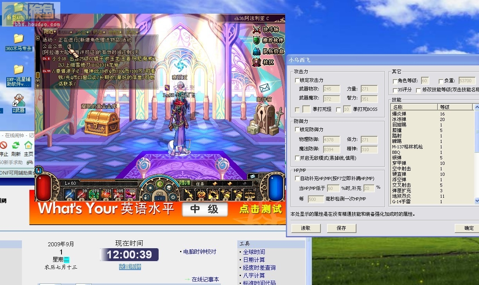Switch to the 系统 chat tab
The width and height of the screenshot is (479, 285).
(132, 32)
